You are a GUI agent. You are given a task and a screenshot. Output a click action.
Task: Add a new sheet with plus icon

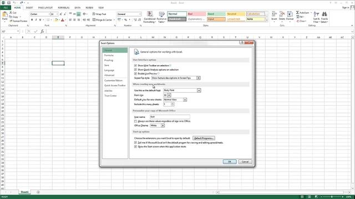click(x=38, y=192)
